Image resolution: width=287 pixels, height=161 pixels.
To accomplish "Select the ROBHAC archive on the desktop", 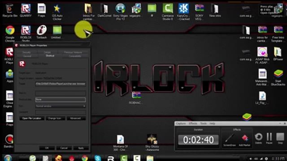I will (135, 97).
